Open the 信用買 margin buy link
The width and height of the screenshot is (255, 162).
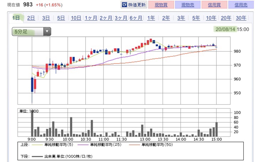click(x=214, y=5)
